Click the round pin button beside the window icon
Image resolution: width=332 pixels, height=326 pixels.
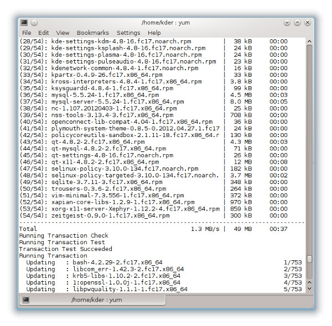[x=34, y=23]
